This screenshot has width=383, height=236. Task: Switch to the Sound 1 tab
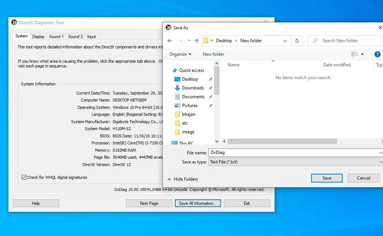pyautogui.click(x=56, y=37)
